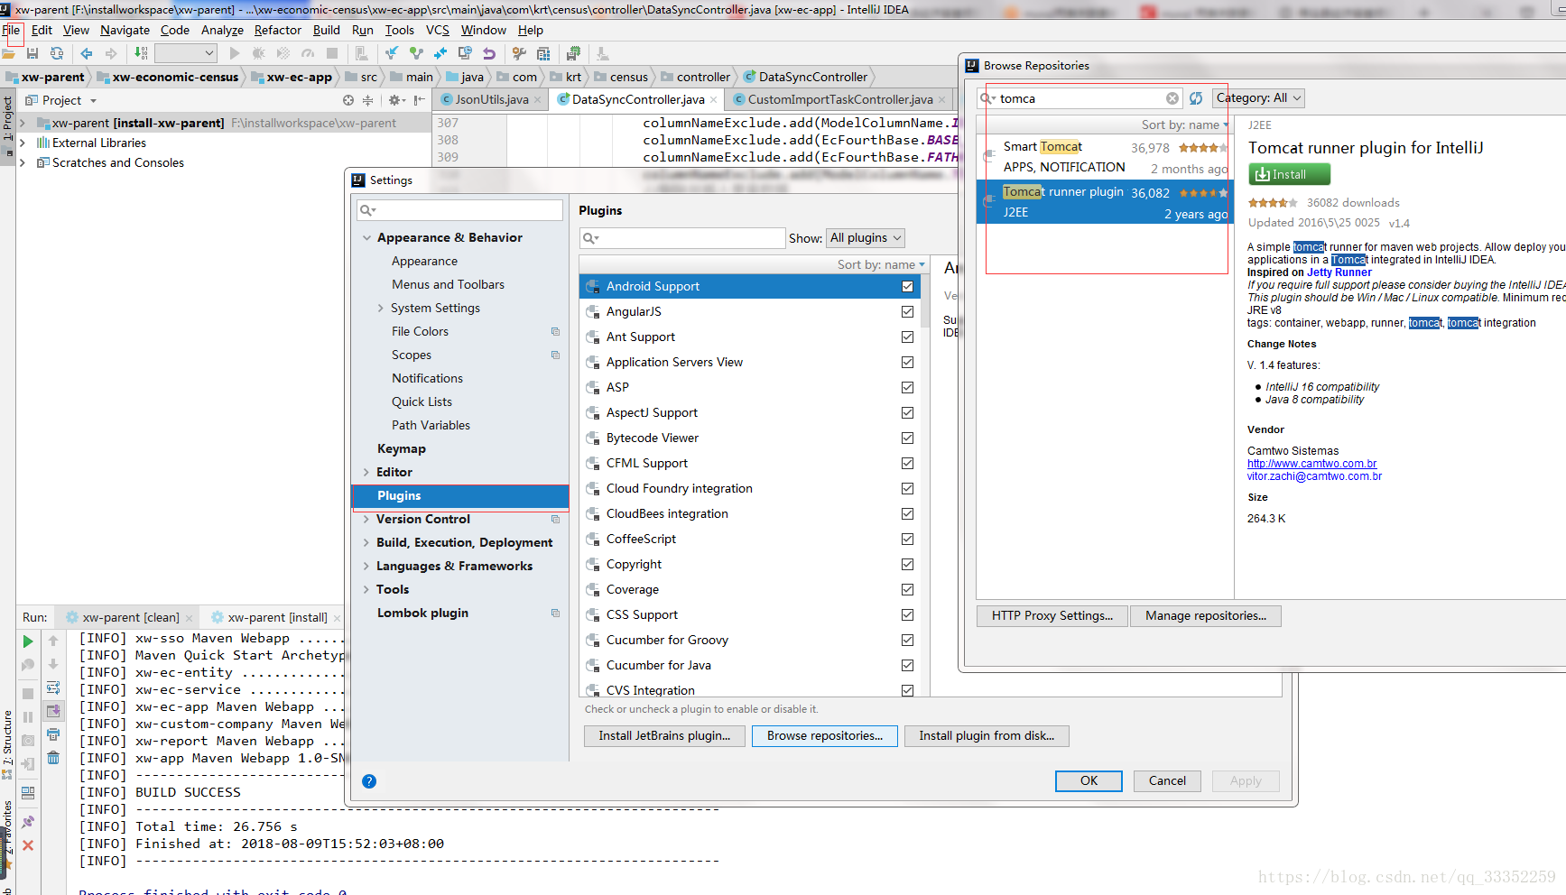Expand the Version Control settings section

point(366,520)
